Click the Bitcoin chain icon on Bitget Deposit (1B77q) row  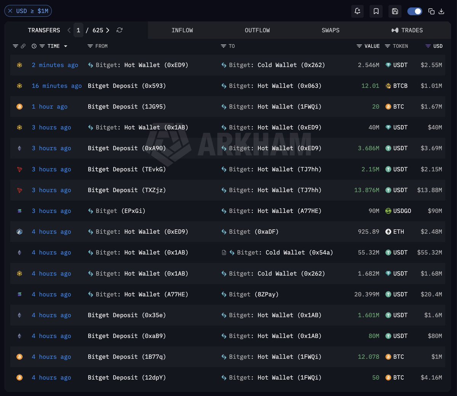pos(19,357)
